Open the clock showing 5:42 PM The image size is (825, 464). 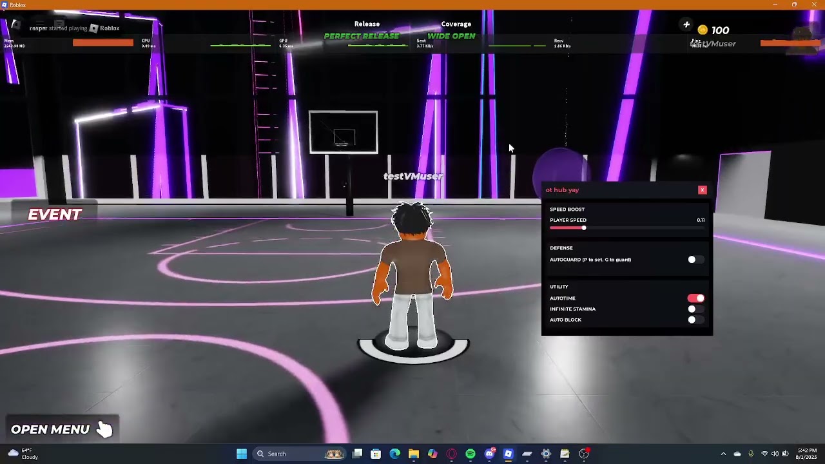[807, 454]
